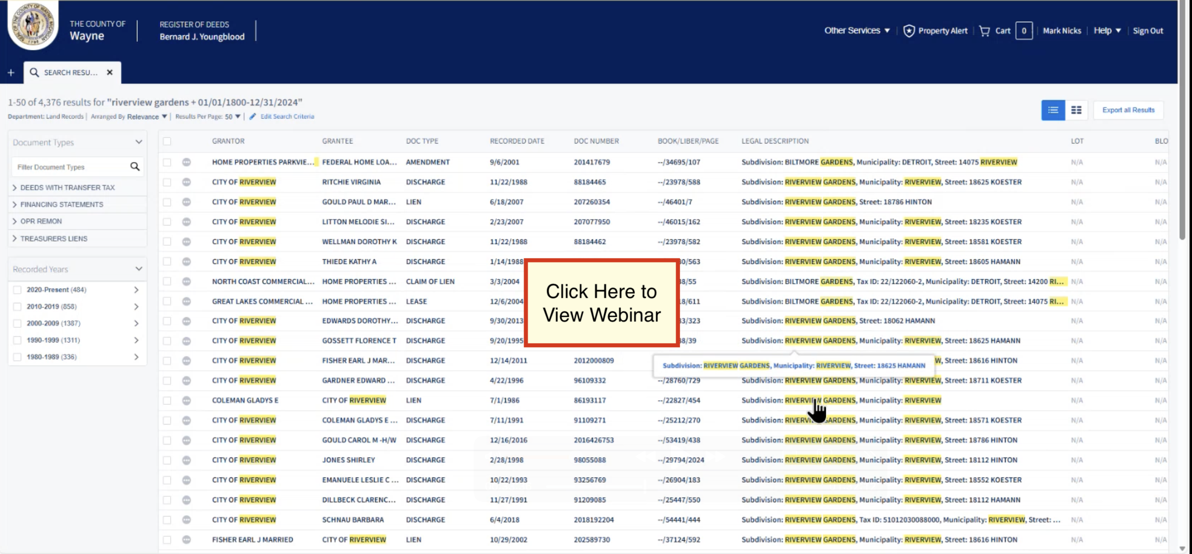1192x554 pixels.
Task: Toggle the select-all checkbox in table header
Action: pyautogui.click(x=167, y=141)
